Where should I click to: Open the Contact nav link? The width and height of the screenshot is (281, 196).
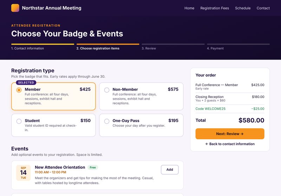(263, 8)
